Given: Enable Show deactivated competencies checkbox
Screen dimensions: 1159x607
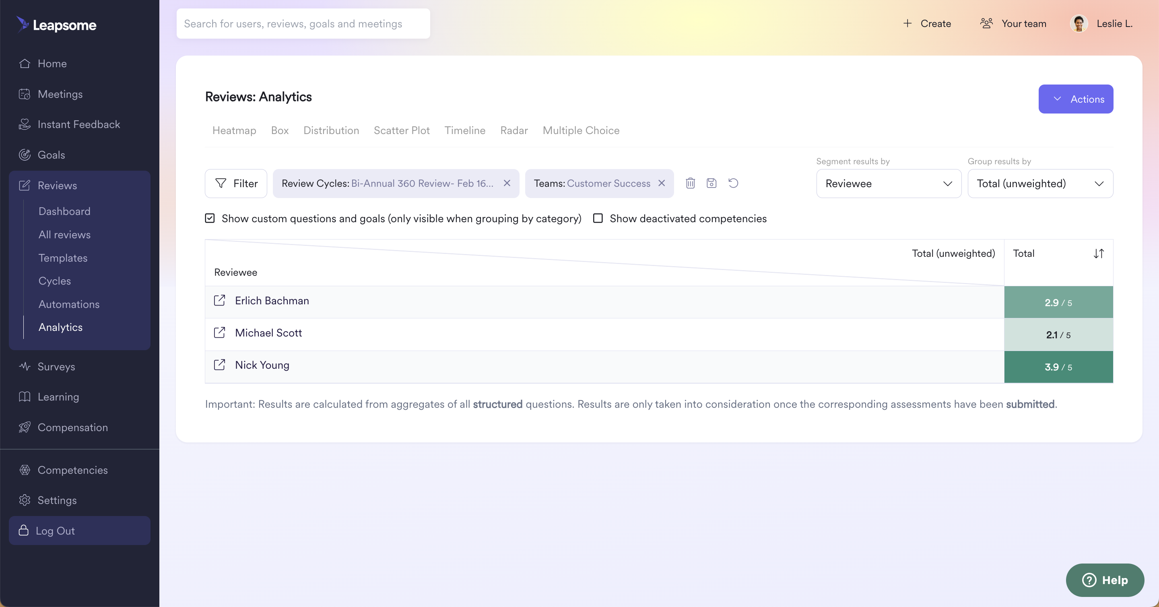Looking at the screenshot, I should 598,218.
